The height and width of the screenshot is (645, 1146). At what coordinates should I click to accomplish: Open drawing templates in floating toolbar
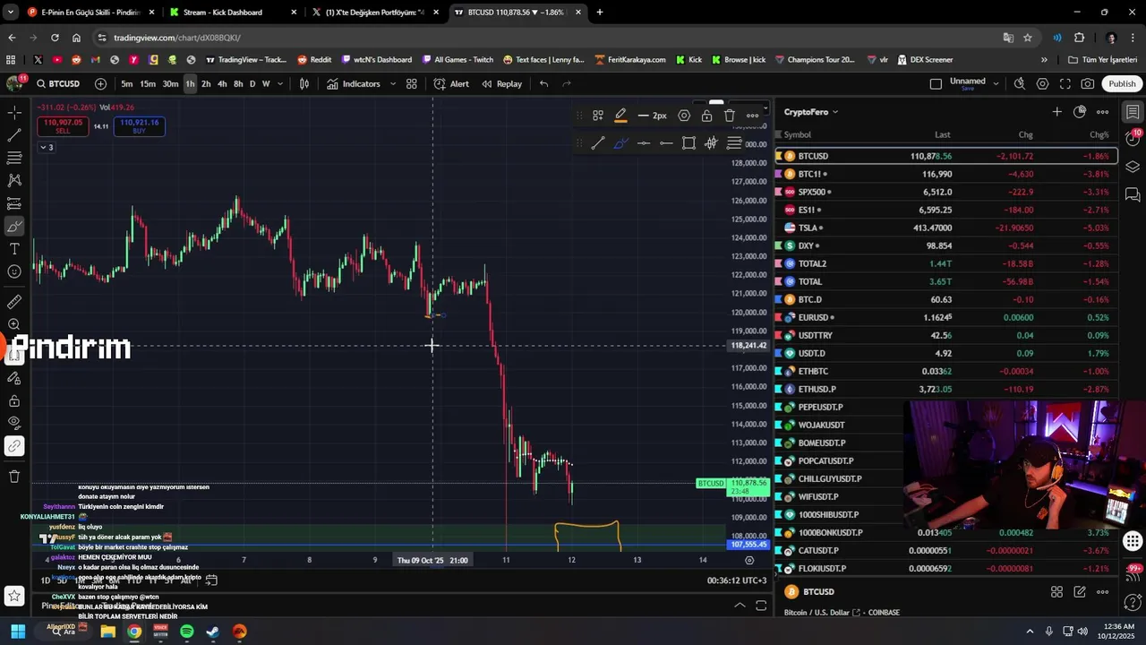pos(598,116)
